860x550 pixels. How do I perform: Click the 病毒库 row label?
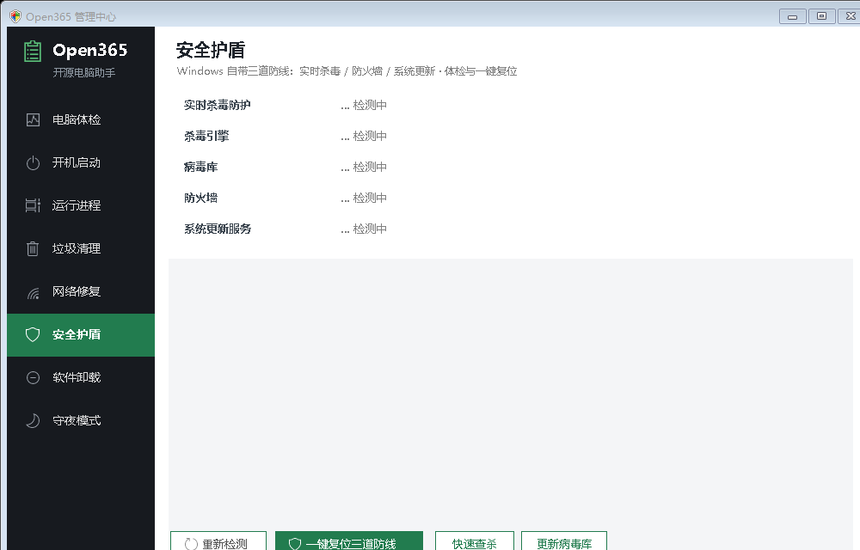tap(200, 167)
